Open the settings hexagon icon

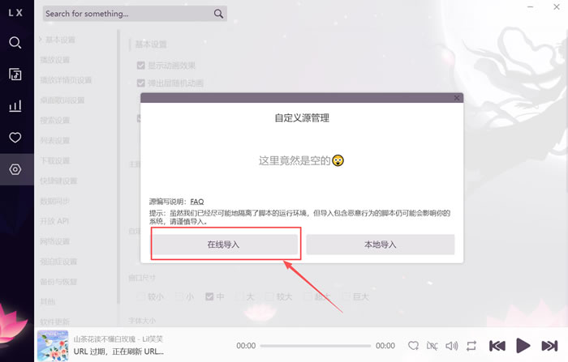[15, 169]
